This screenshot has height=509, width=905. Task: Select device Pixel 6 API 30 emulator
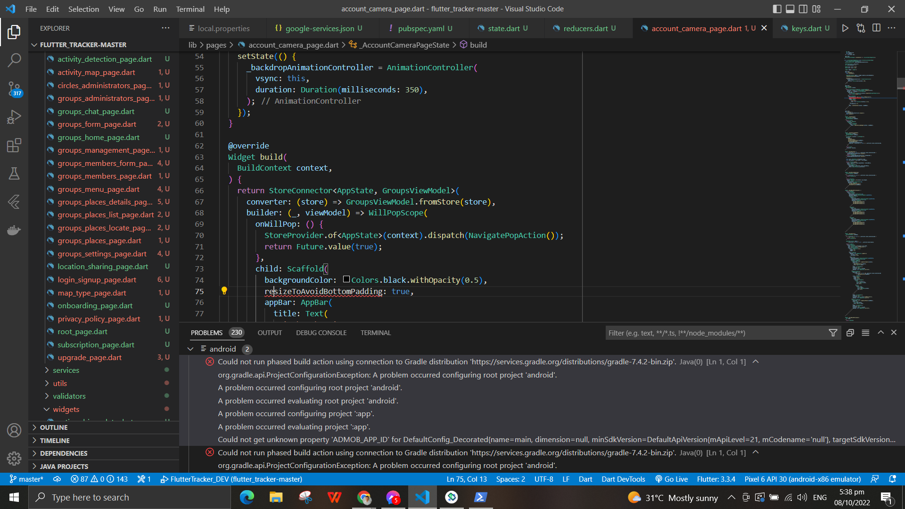tap(802, 479)
